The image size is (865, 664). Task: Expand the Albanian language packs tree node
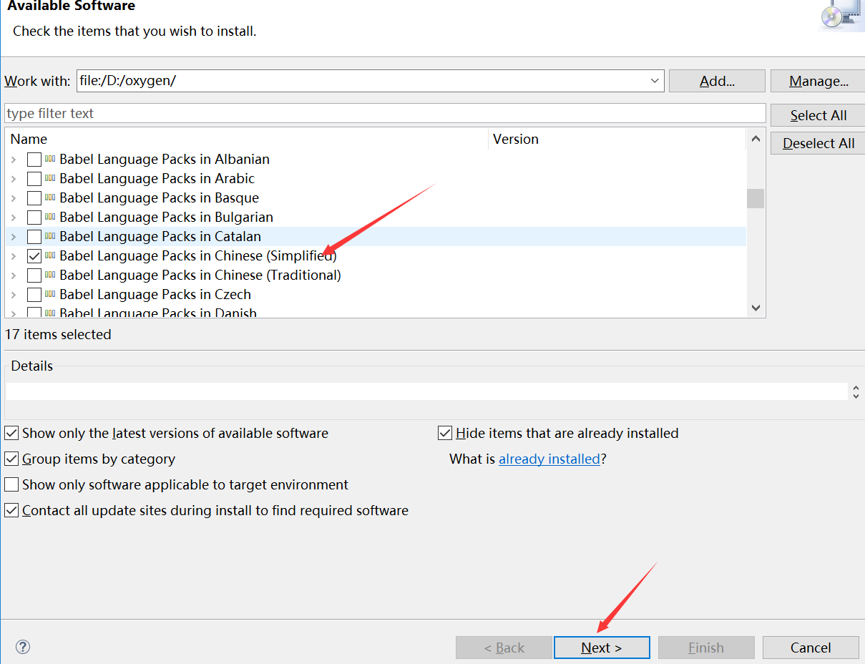14,160
